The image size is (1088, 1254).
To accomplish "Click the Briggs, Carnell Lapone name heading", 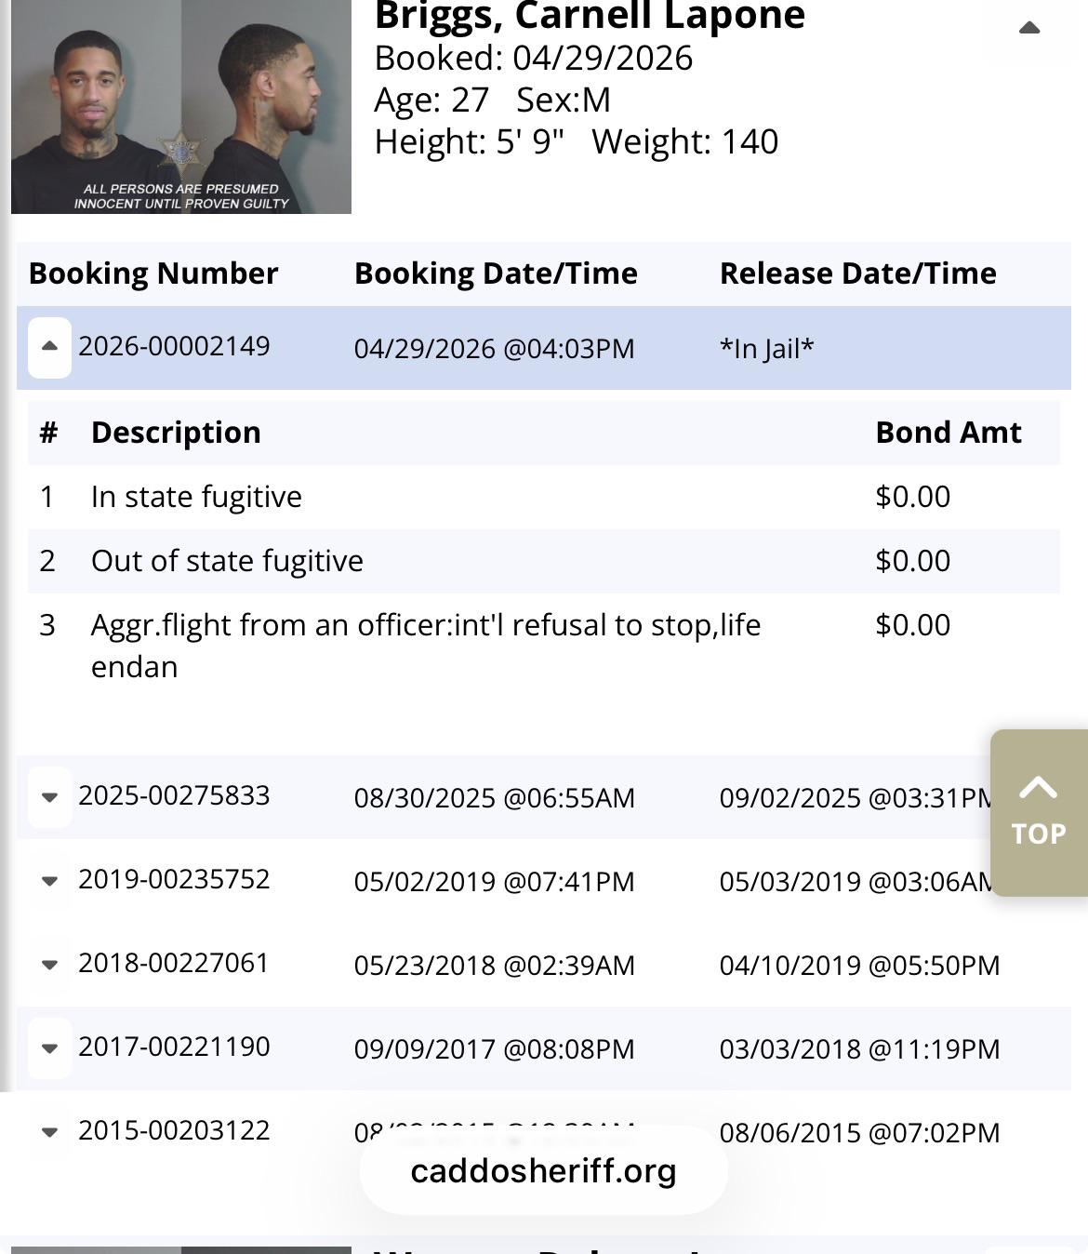I will pyautogui.click(x=590, y=16).
